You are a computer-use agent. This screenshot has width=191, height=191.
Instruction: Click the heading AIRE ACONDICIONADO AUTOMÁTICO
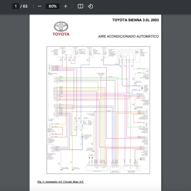(128, 37)
